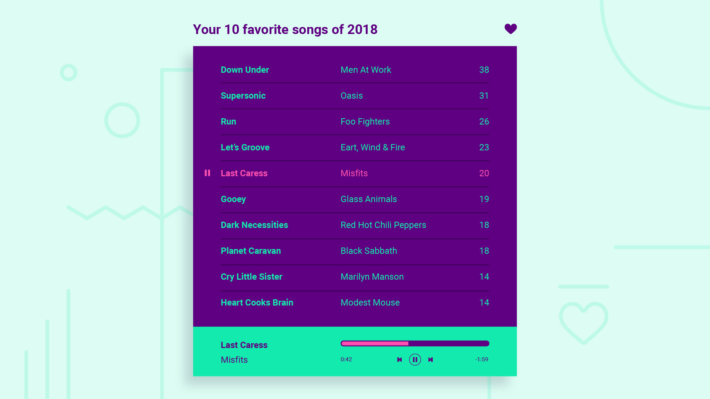Click the remaining time -1:59 label

pyautogui.click(x=481, y=359)
